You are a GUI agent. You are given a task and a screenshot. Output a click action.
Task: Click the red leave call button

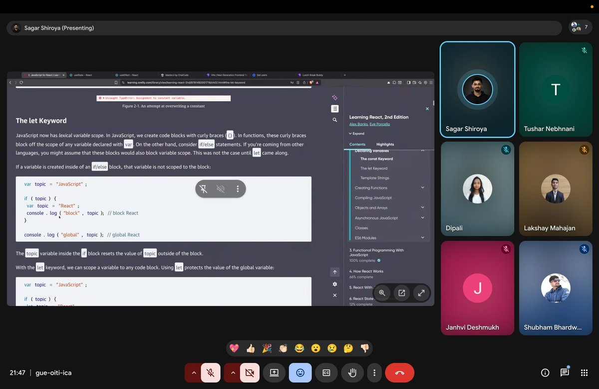pos(400,373)
